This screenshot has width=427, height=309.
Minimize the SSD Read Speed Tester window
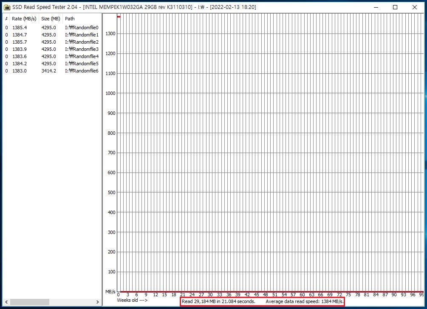(x=376, y=7)
